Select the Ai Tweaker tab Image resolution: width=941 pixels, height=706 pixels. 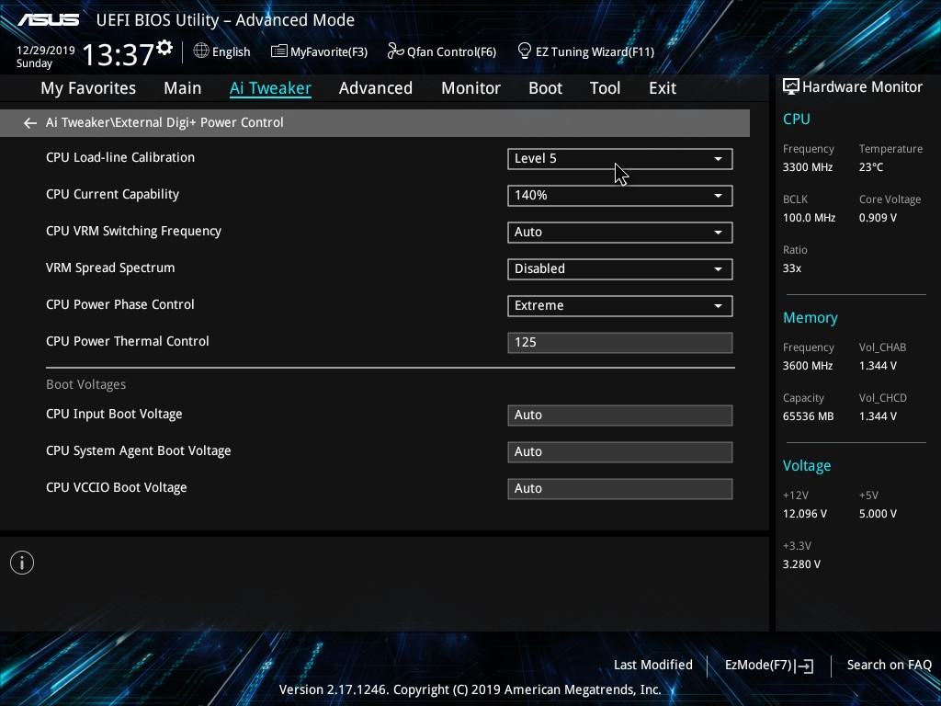[x=270, y=88]
